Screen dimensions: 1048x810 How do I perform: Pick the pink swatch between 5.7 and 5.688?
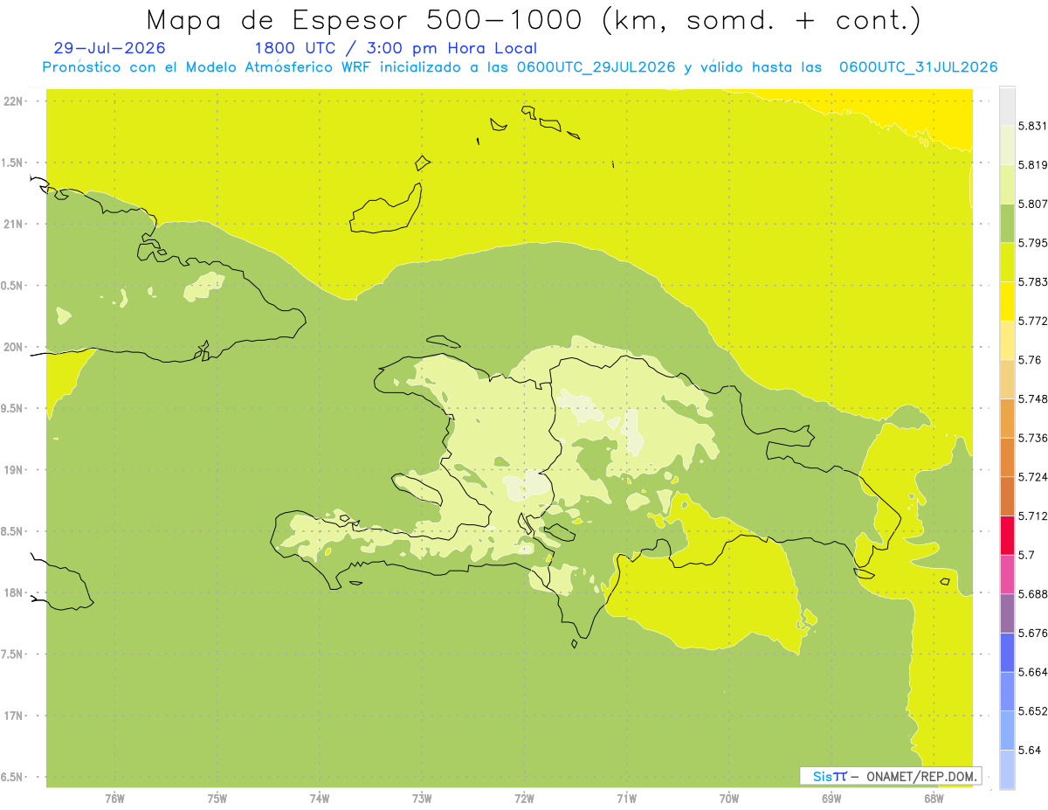click(1007, 574)
